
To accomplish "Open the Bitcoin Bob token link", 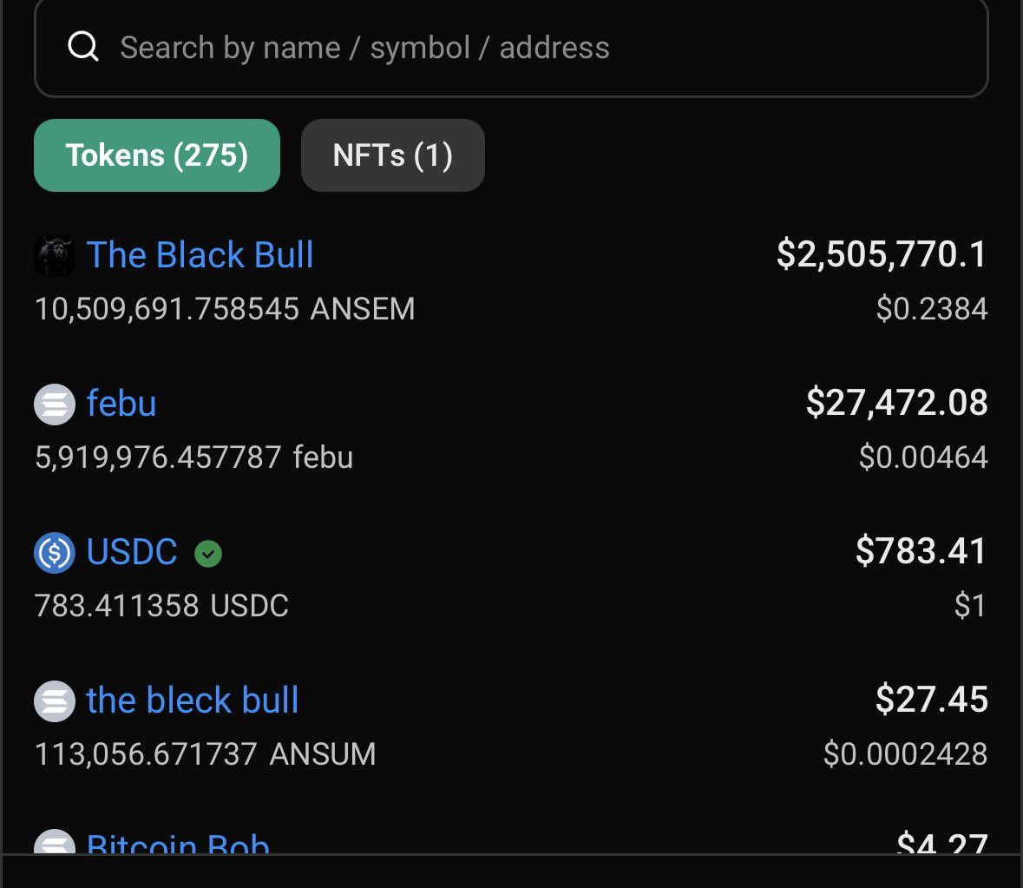I will click(x=178, y=842).
